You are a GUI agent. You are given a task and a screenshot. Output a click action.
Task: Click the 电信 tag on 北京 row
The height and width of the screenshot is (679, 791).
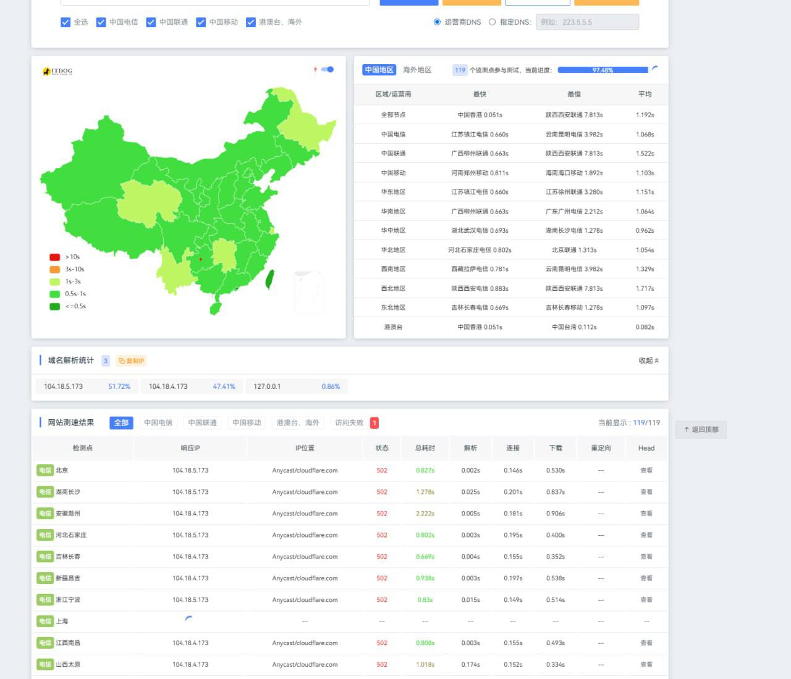pyautogui.click(x=45, y=470)
